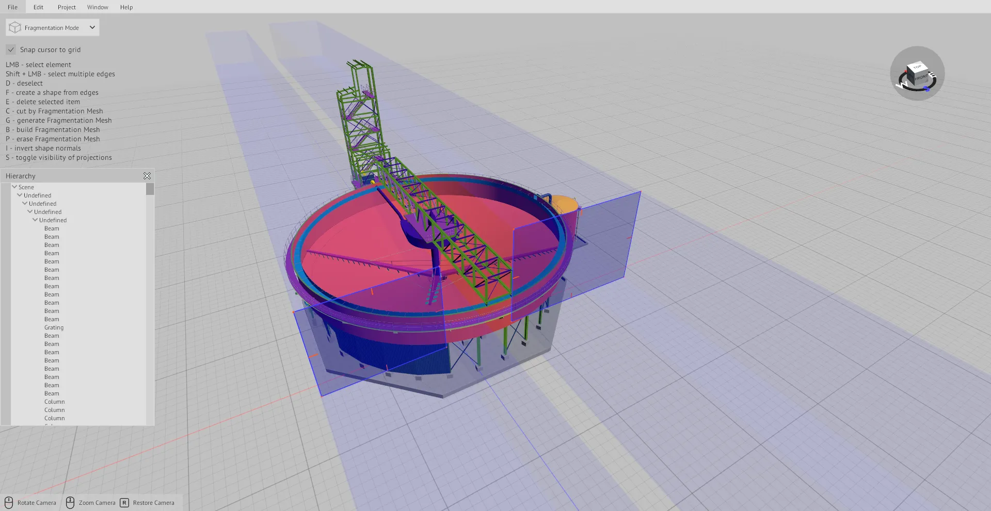Select the first Beam item in Hierarchy
The width and height of the screenshot is (991, 511).
pos(52,228)
